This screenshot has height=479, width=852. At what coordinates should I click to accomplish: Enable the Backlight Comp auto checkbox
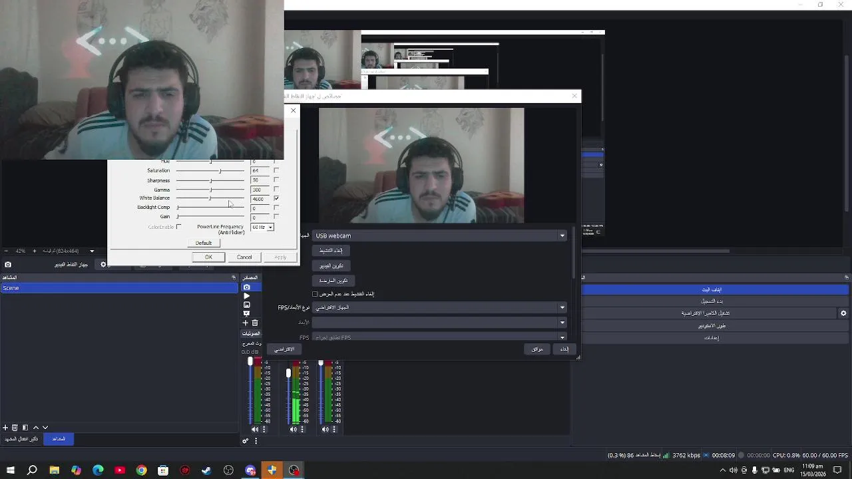pos(276,208)
